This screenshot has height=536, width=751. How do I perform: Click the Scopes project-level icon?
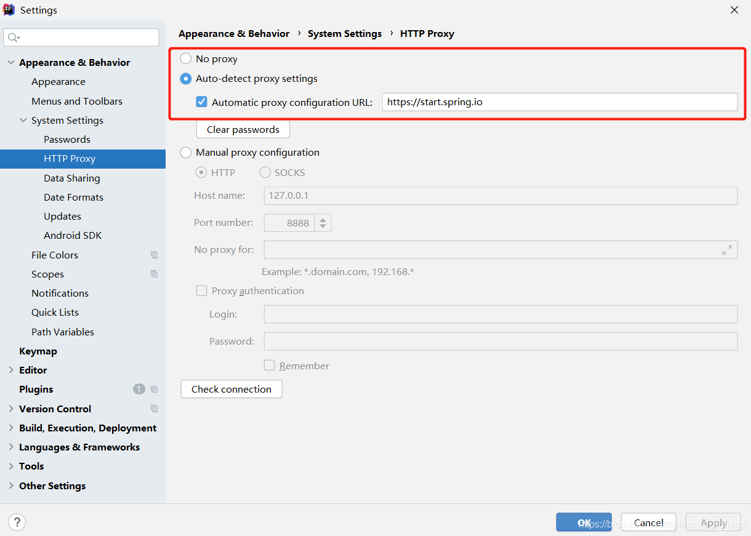(154, 274)
